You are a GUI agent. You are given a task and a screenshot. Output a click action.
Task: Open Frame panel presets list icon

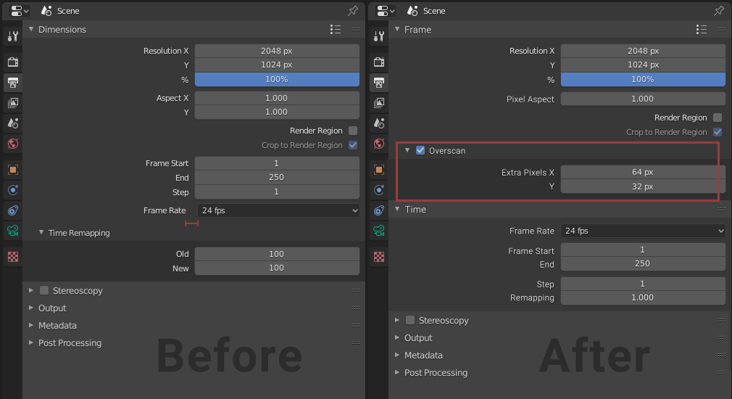tap(701, 30)
